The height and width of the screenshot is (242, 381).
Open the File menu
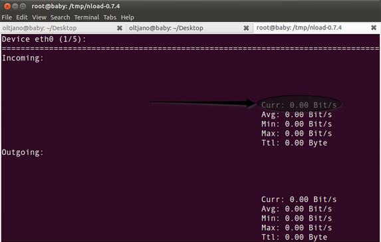coord(7,17)
